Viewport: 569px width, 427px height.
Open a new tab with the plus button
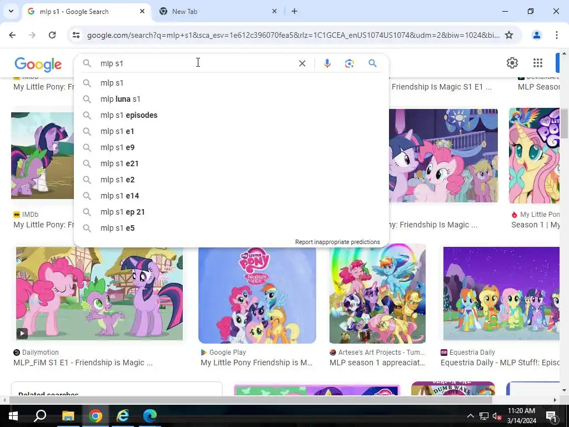coord(295,11)
